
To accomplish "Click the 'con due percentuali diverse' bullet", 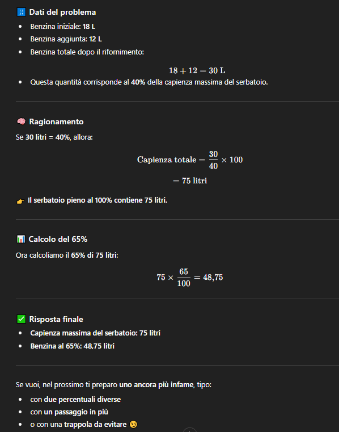I will click(x=75, y=399).
